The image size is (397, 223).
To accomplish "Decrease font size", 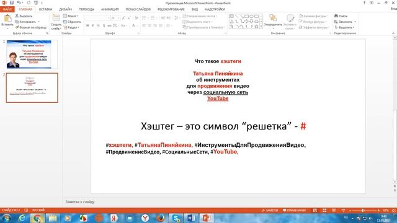I will click(x=129, y=18).
